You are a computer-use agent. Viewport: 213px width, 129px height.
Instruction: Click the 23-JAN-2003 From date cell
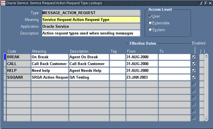coord(142,77)
